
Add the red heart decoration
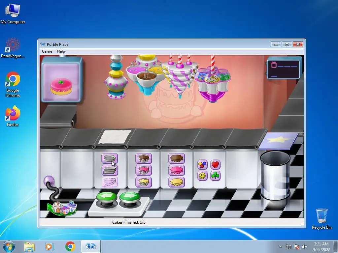pos(215,165)
